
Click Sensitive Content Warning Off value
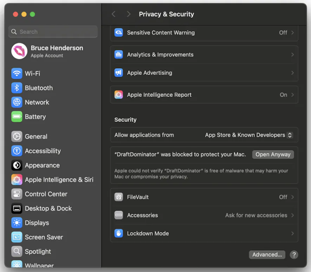[283, 33]
